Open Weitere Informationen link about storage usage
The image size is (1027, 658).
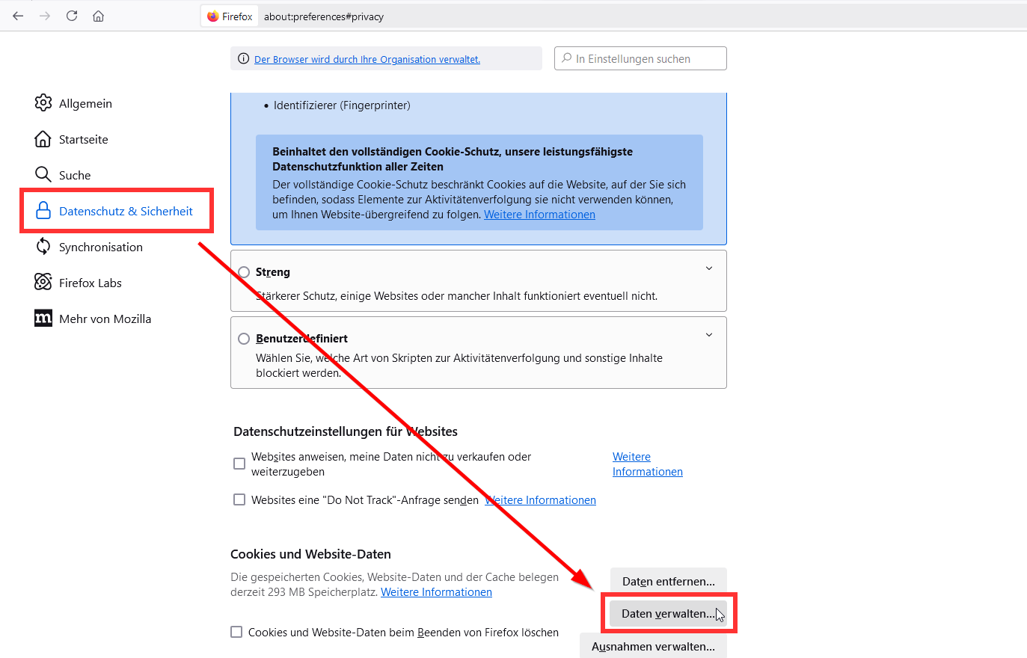click(436, 592)
